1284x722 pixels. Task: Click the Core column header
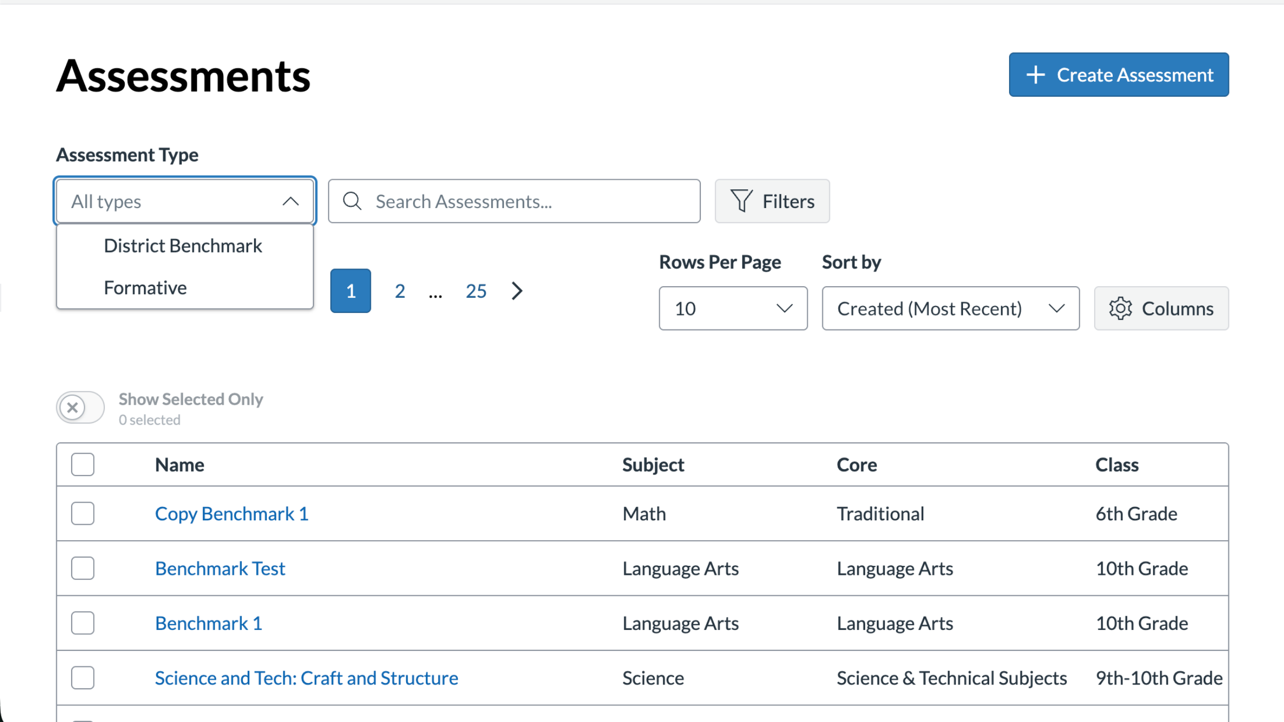tap(857, 465)
